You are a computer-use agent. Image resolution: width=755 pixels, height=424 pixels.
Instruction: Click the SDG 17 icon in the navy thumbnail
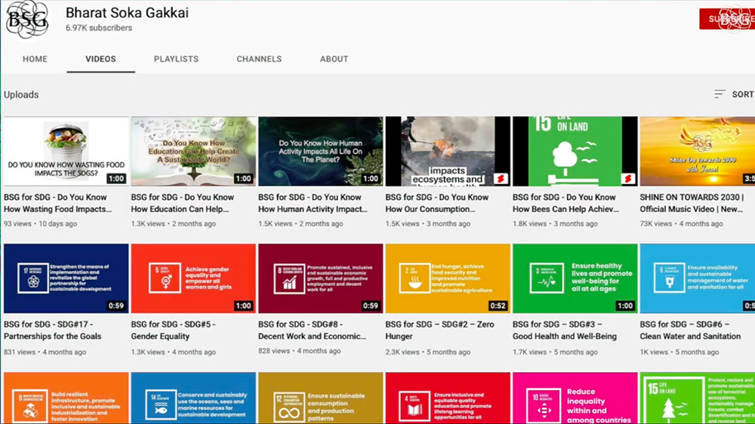coord(33,278)
